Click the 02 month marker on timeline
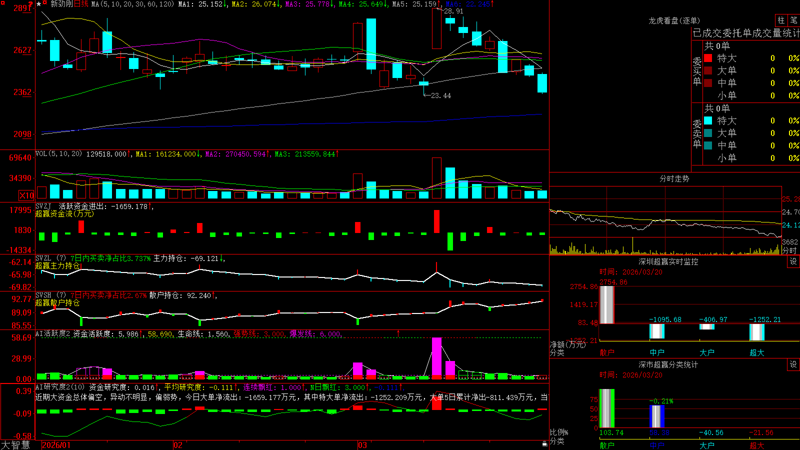800x450 pixels. click(177, 445)
